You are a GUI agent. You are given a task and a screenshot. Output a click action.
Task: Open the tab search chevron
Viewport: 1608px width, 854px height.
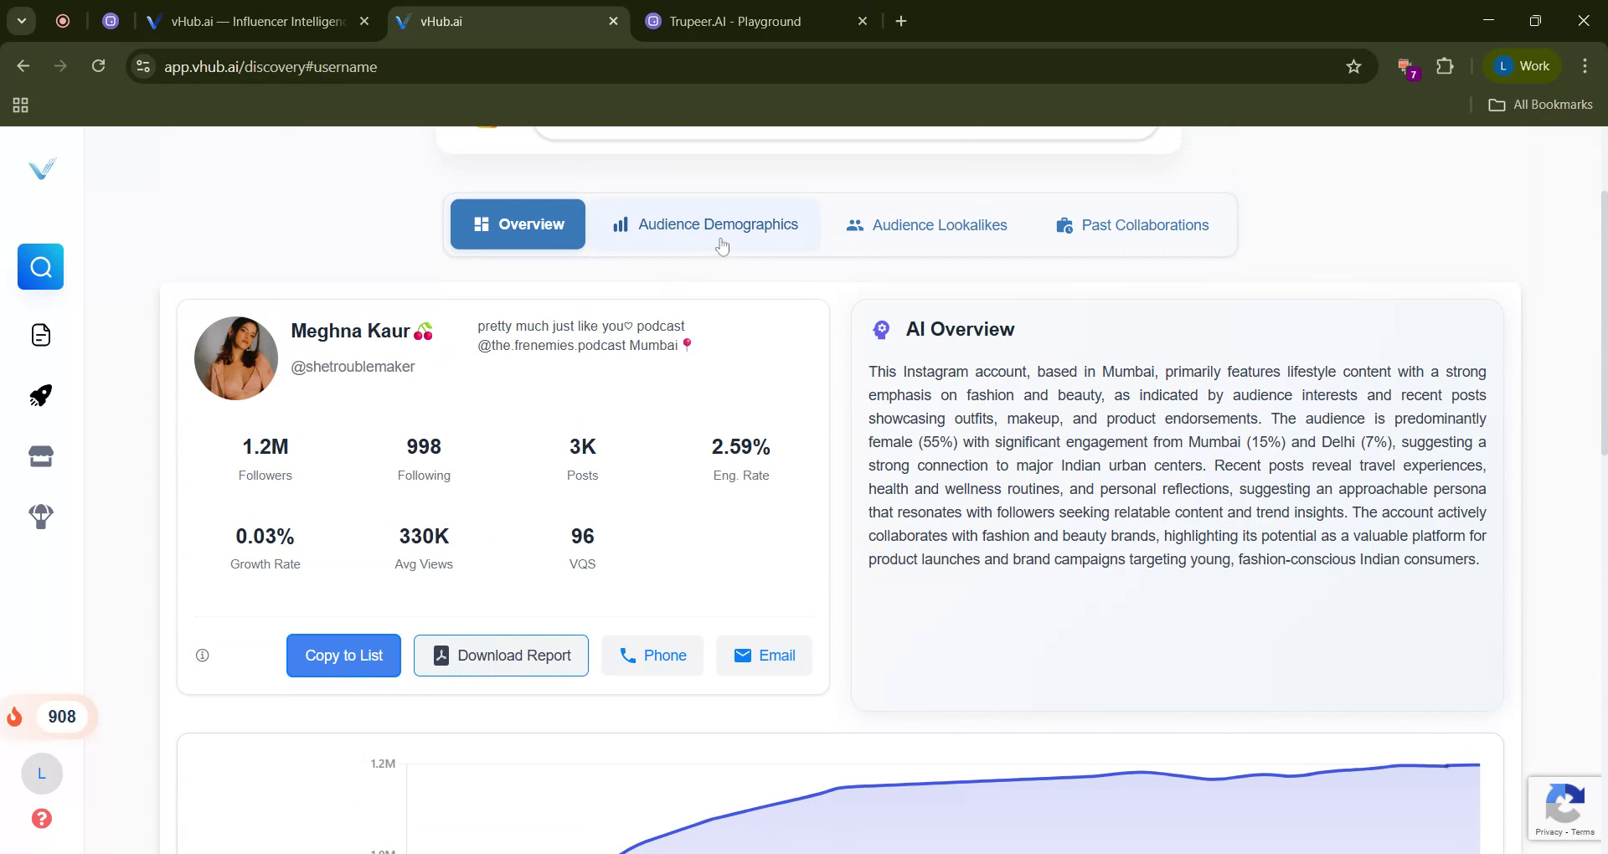[x=22, y=21]
